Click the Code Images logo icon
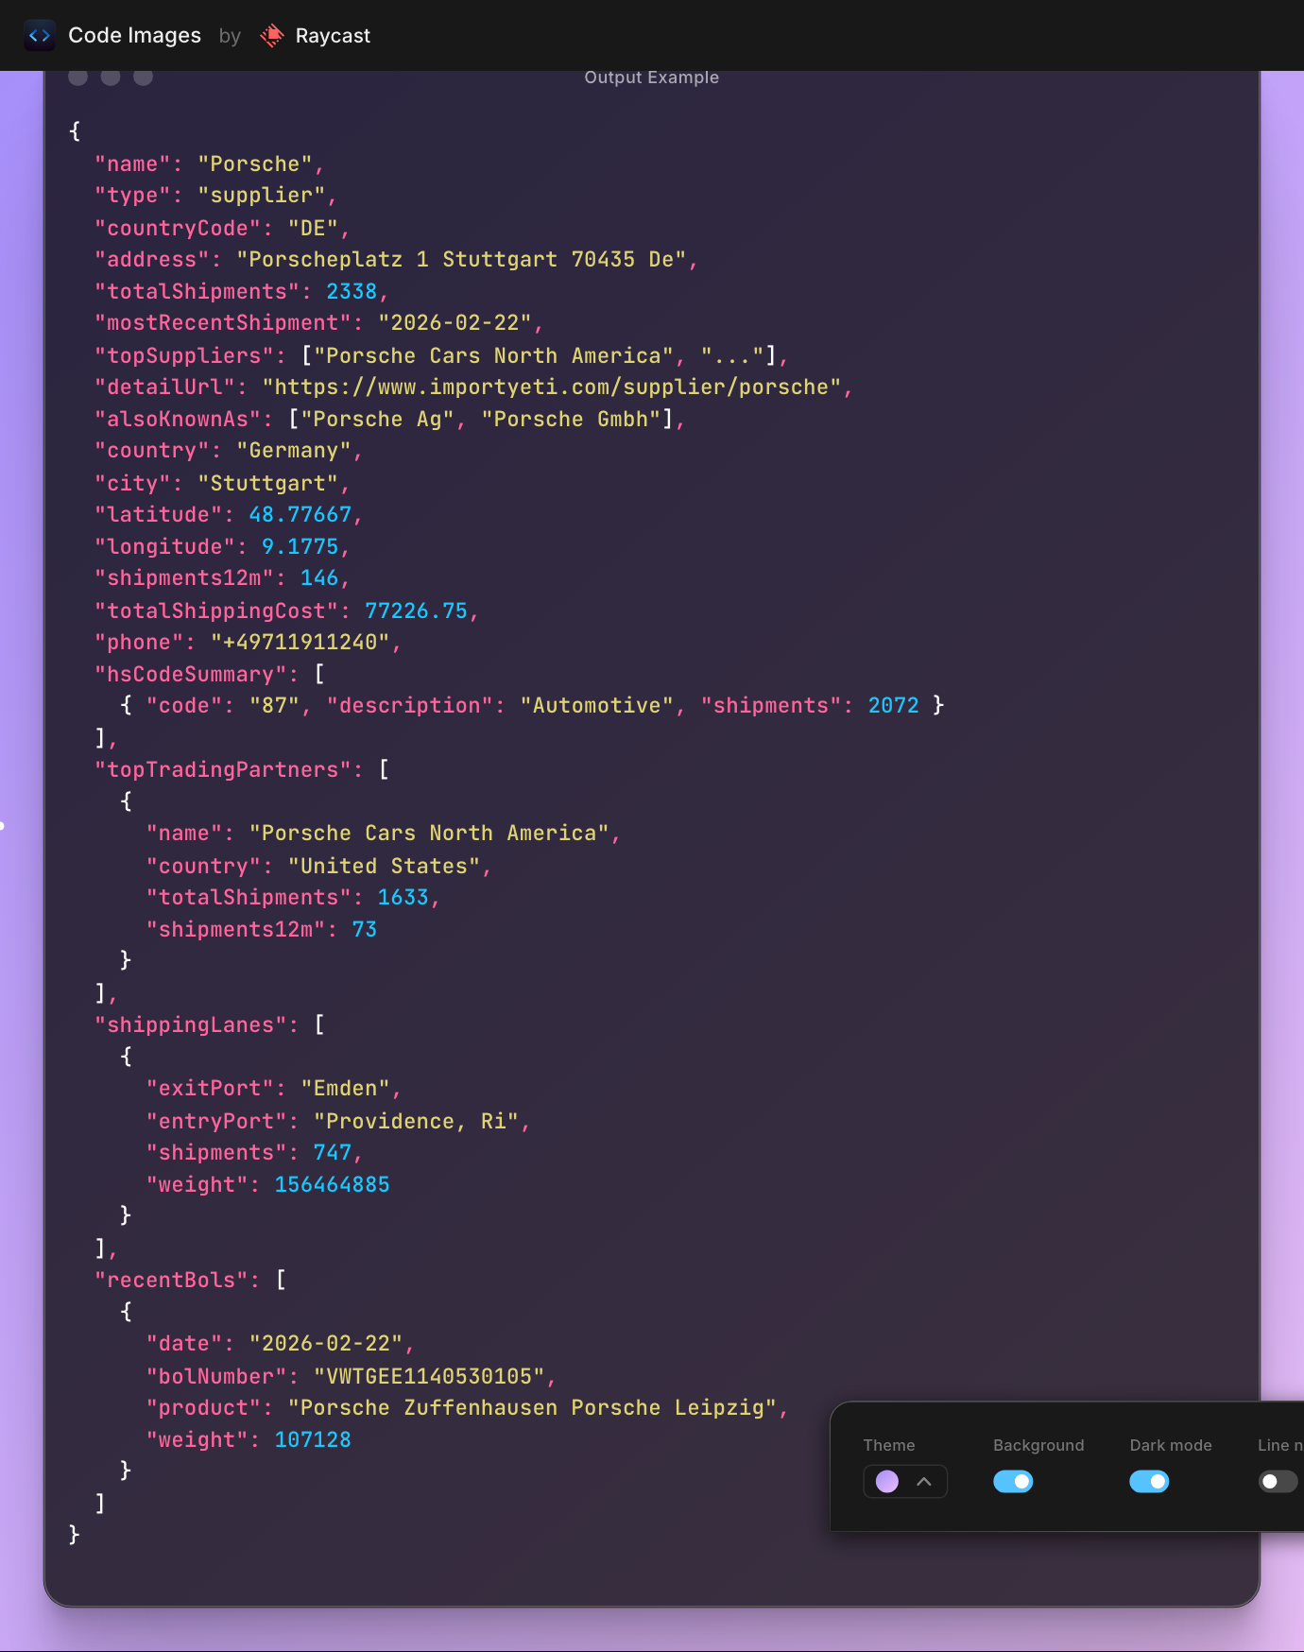The image size is (1304, 1652). [x=40, y=36]
